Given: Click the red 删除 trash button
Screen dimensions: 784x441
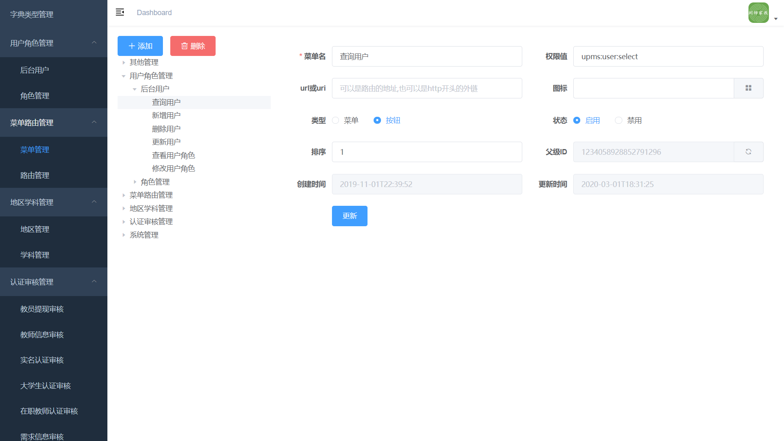Looking at the screenshot, I should pos(193,46).
